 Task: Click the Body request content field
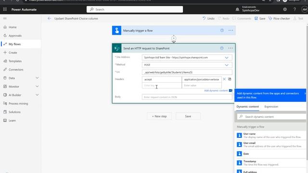tap(187, 97)
